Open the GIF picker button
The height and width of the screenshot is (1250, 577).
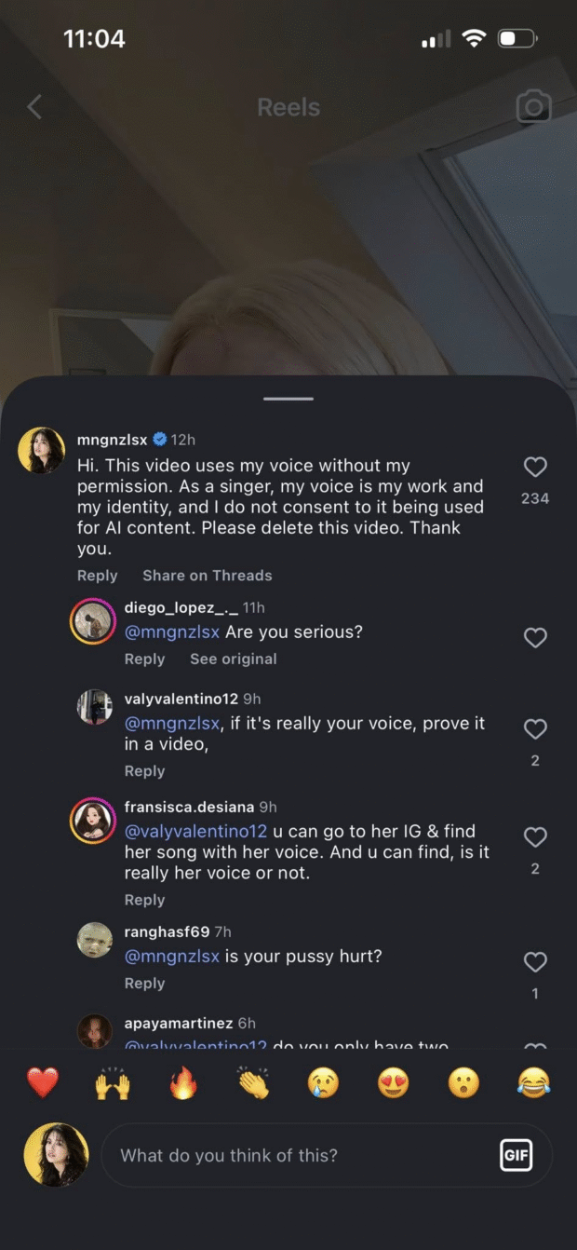(x=516, y=1156)
